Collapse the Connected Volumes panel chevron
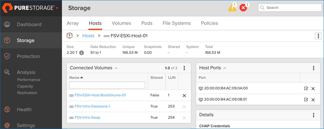Viewport: 324px width, 129px height. (116, 68)
